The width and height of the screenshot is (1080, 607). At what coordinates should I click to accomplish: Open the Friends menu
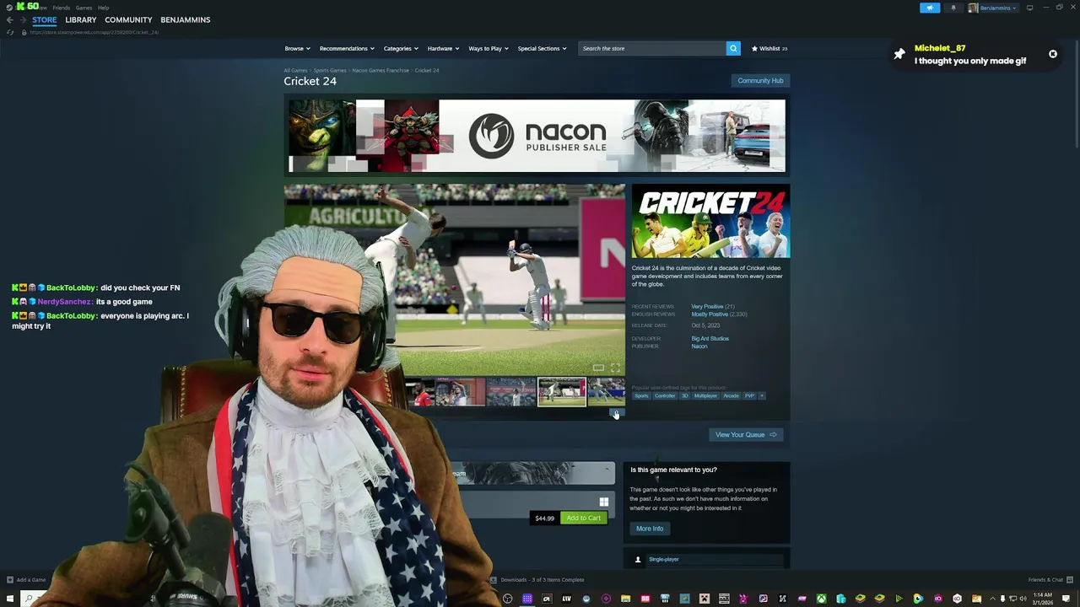pyautogui.click(x=62, y=8)
